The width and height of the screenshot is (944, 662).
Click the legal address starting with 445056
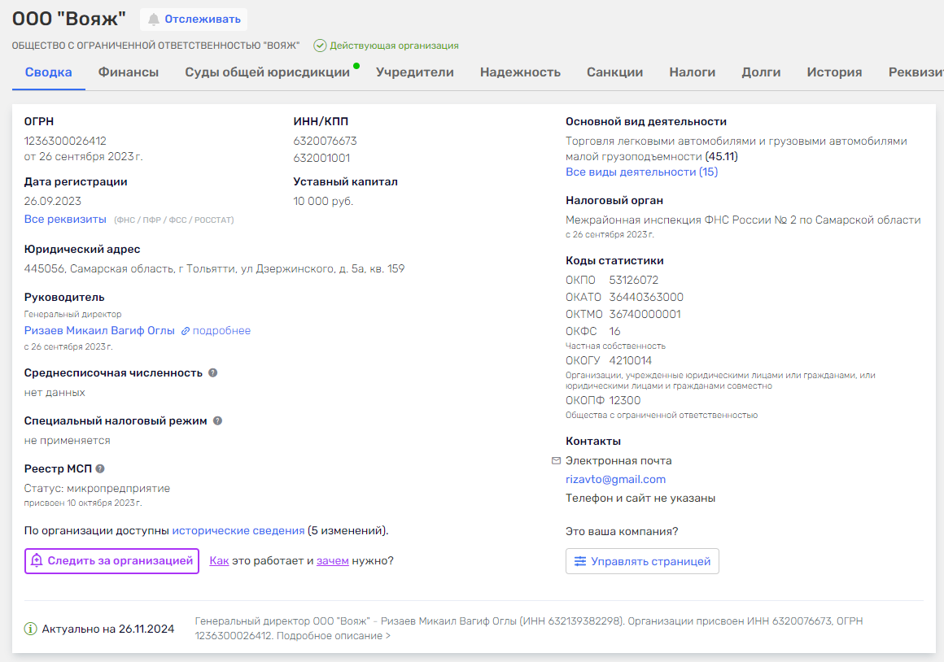[214, 268]
